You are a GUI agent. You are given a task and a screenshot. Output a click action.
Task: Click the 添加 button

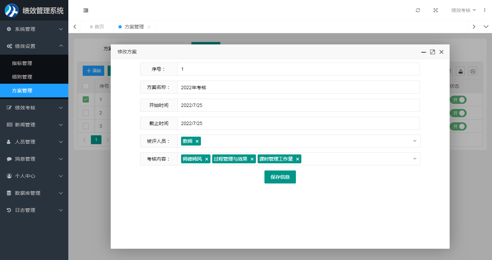click(x=94, y=71)
